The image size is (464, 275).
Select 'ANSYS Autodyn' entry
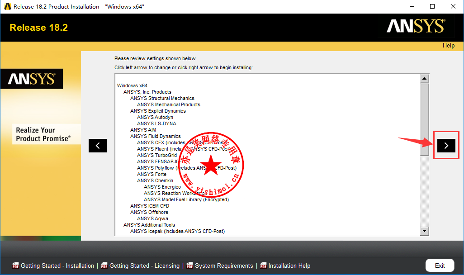coord(155,117)
